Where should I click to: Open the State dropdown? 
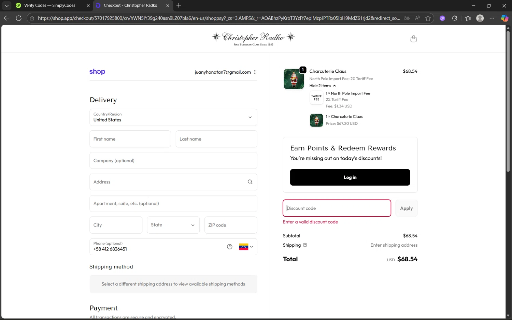click(x=173, y=225)
